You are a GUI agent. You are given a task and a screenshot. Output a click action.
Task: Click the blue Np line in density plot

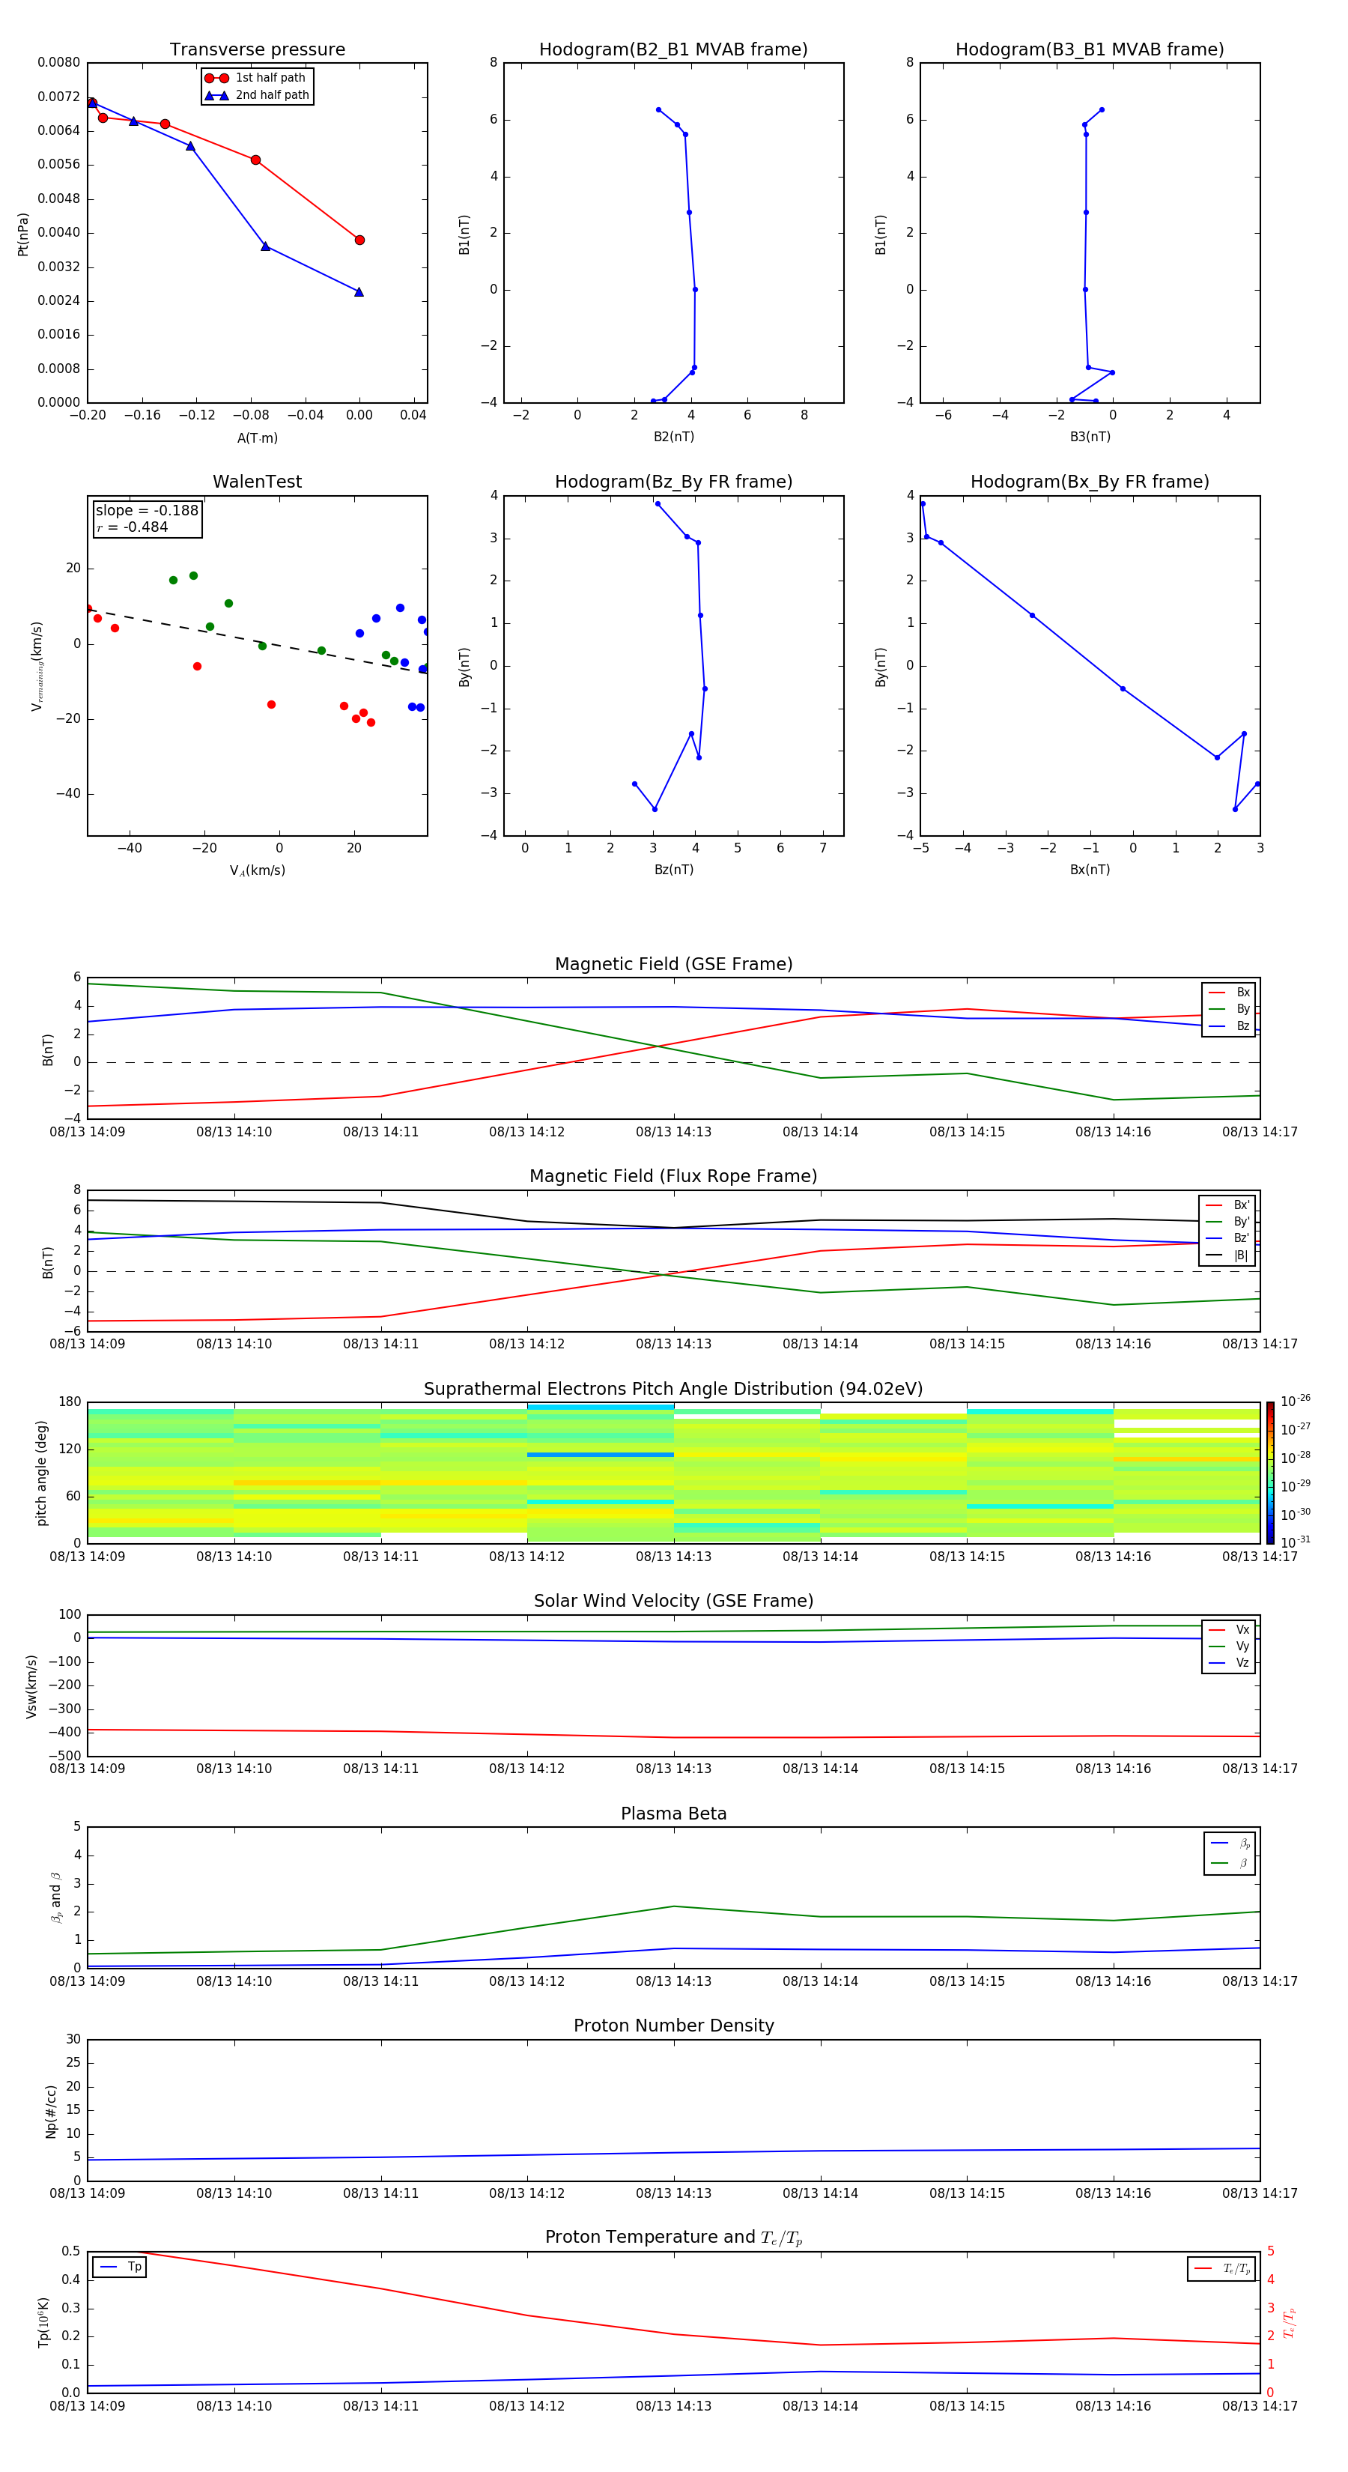click(x=673, y=2154)
